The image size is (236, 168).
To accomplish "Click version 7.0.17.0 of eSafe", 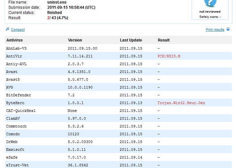I will [x=77, y=158].
